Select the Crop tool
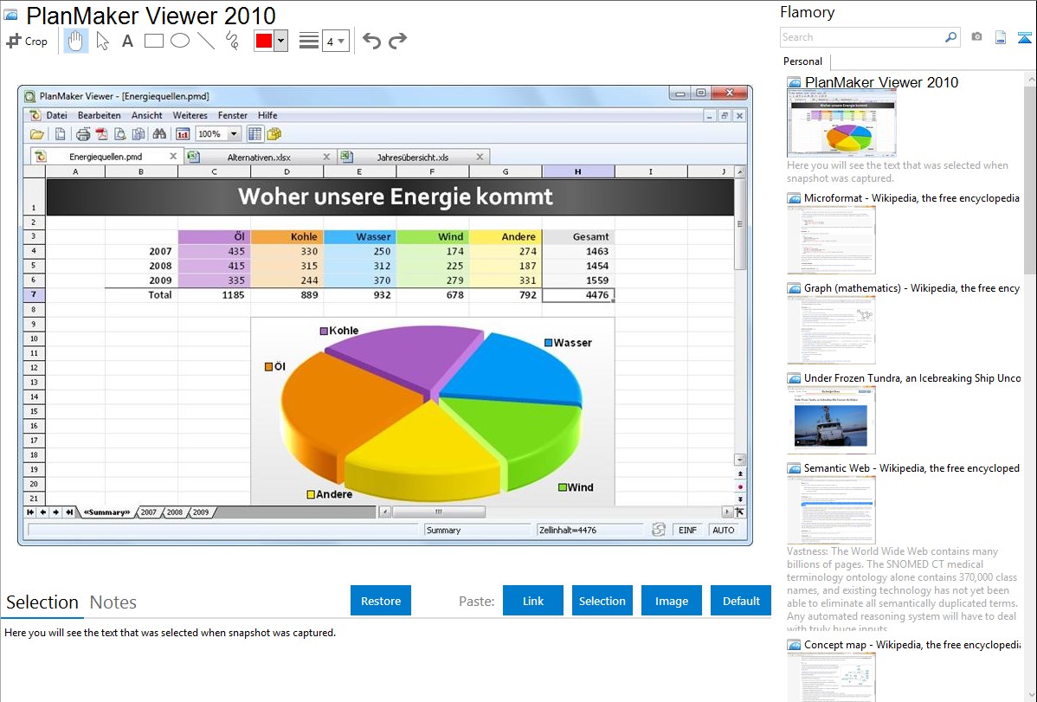 pyautogui.click(x=27, y=41)
